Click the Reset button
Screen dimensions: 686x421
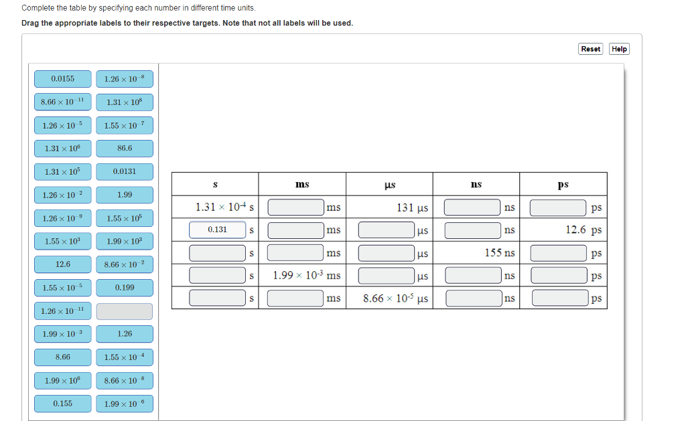590,48
